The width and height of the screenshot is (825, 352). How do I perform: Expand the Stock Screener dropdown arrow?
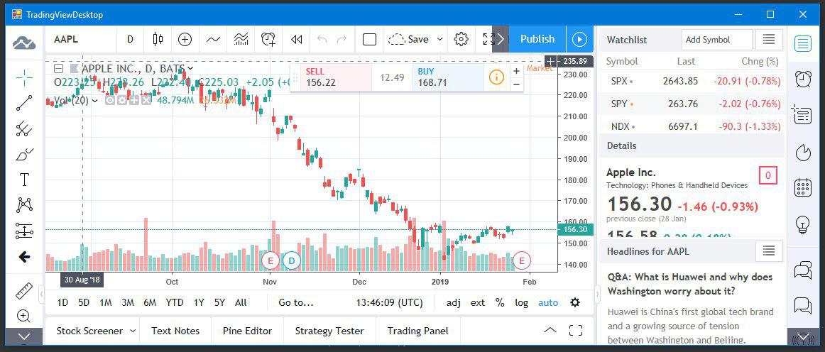[x=133, y=331]
